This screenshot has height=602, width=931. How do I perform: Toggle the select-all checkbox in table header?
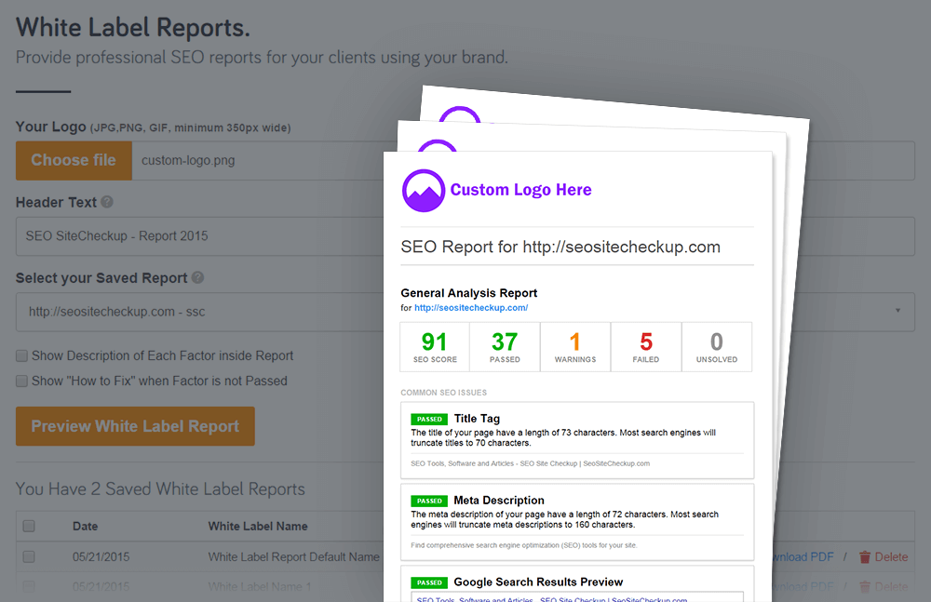(29, 526)
